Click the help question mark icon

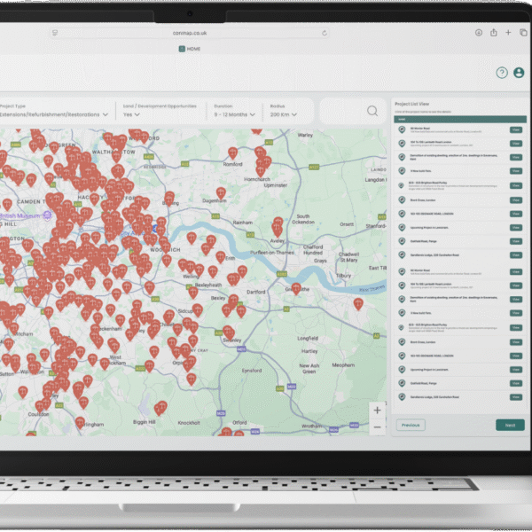point(502,73)
